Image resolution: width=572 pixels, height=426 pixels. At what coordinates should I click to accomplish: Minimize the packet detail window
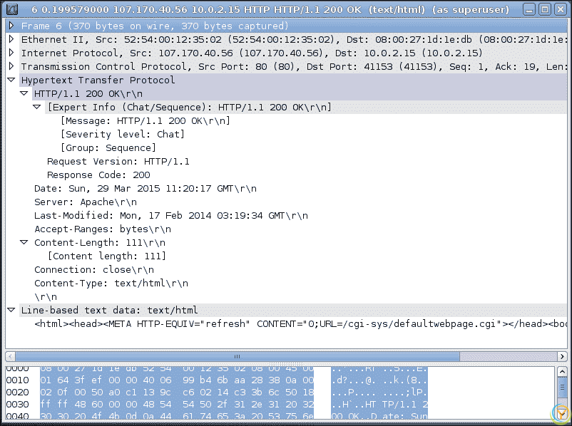[528, 10]
